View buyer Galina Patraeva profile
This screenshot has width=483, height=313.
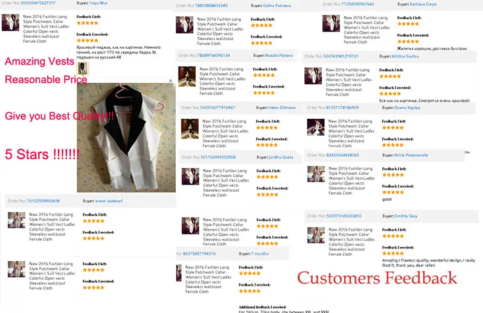coord(277,5)
